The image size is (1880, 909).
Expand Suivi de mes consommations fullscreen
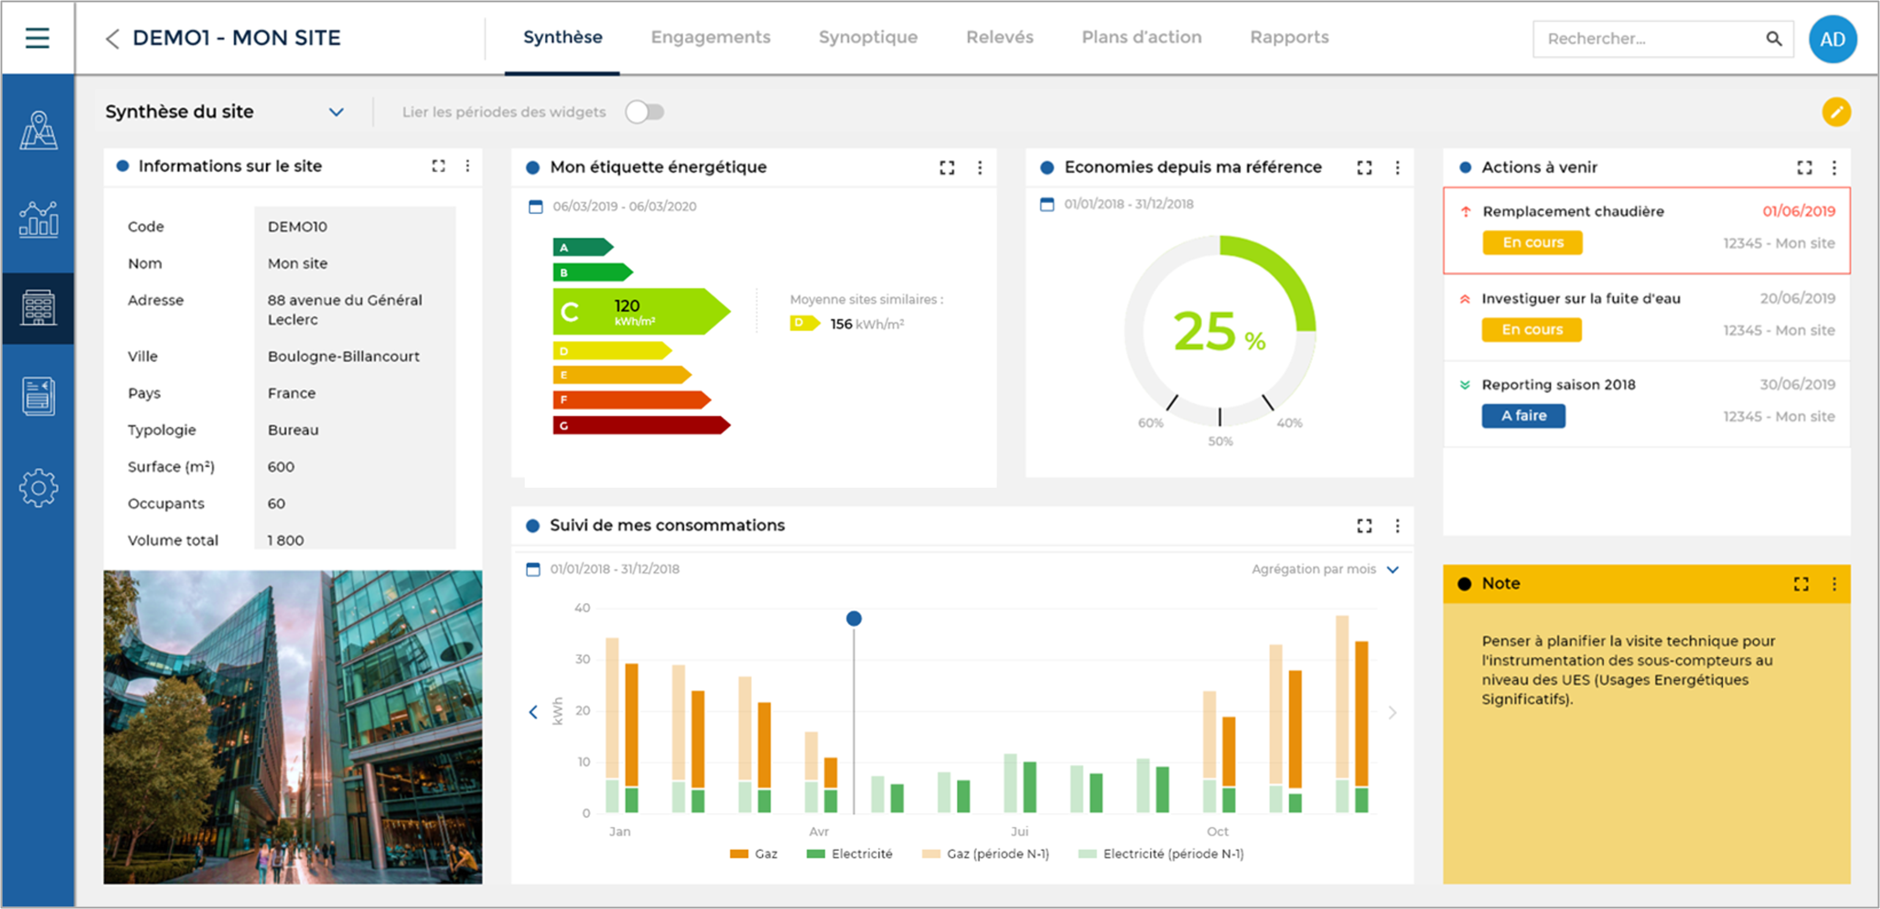[1364, 526]
